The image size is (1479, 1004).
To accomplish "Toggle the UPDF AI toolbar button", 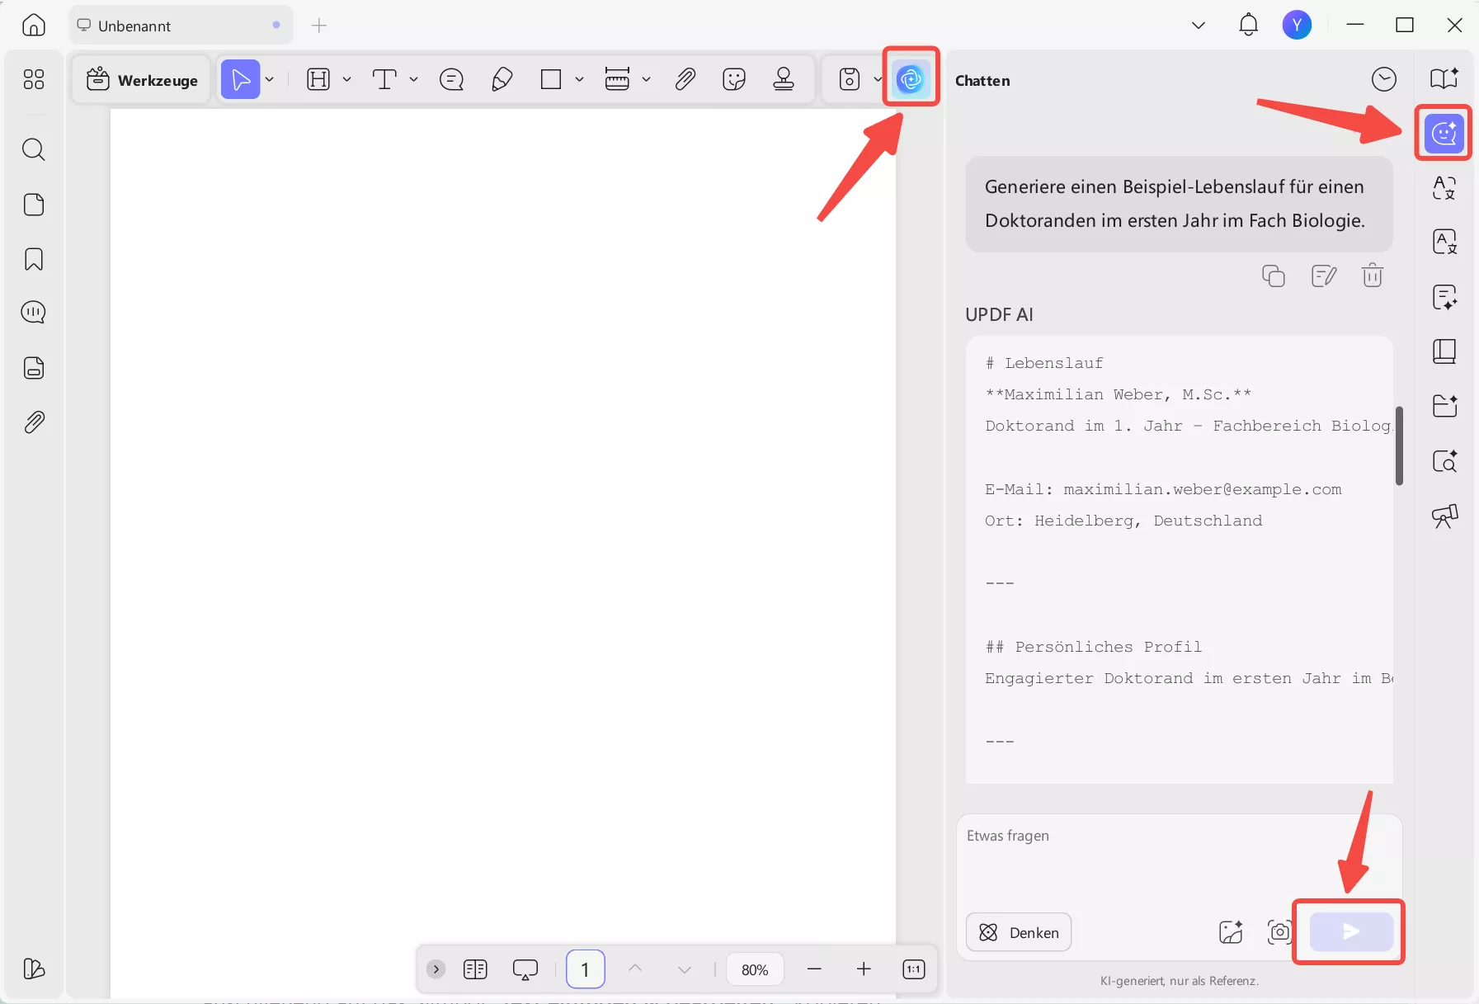I will coord(911,78).
